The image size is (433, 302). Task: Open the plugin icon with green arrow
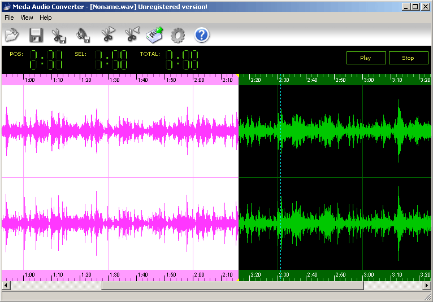(154, 35)
